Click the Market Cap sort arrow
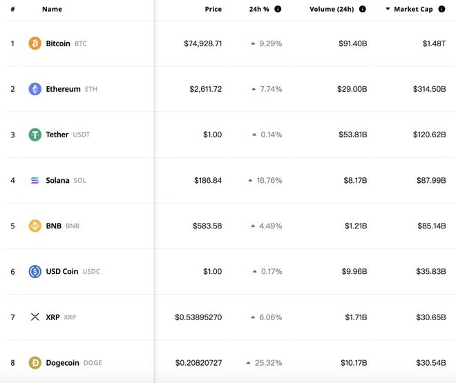This screenshot has height=383, width=456. [x=388, y=9]
